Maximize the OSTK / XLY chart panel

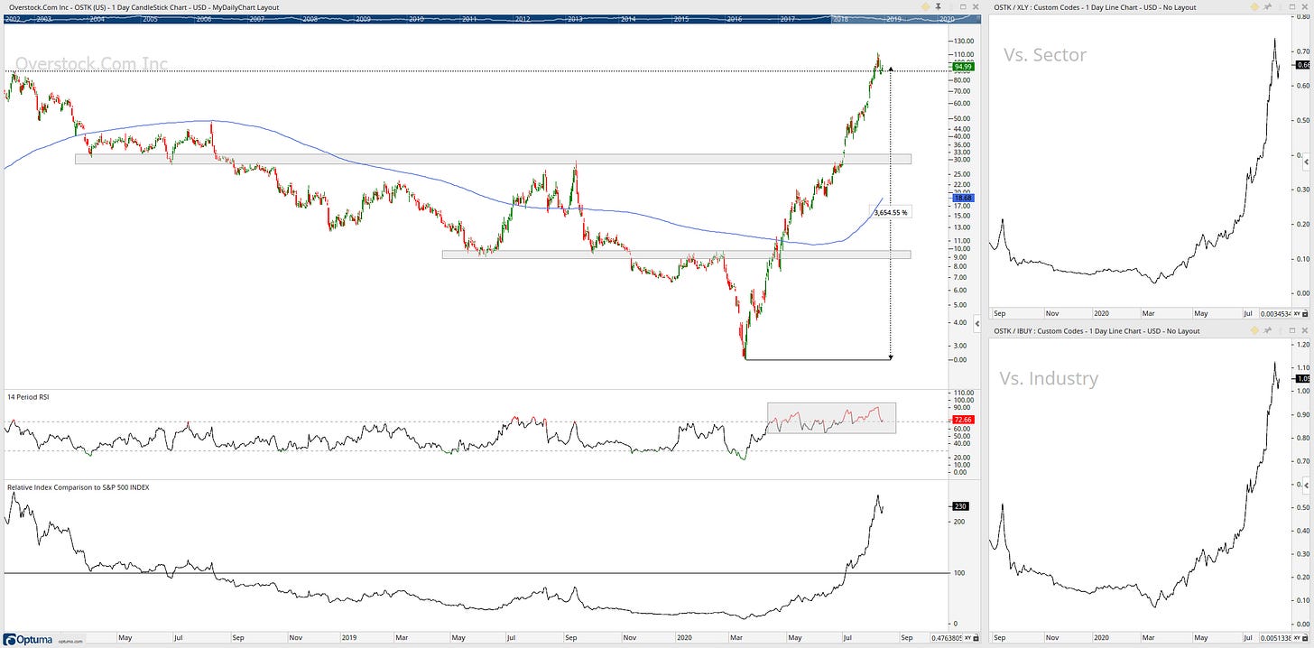coord(1292,6)
